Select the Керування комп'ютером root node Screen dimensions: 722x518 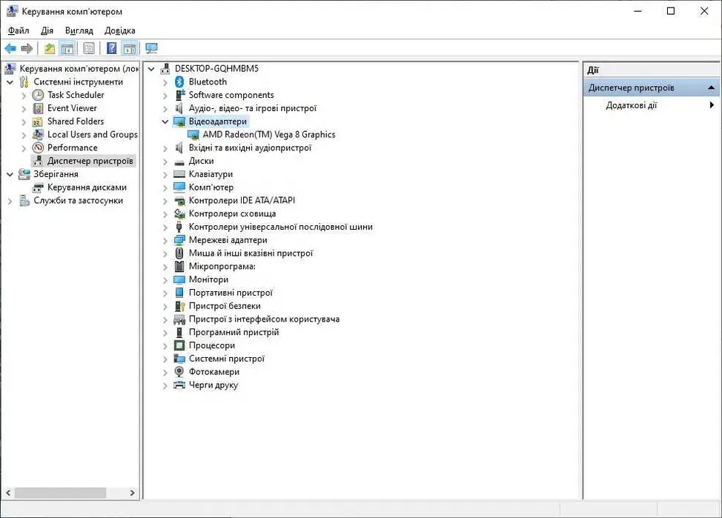pos(79,69)
